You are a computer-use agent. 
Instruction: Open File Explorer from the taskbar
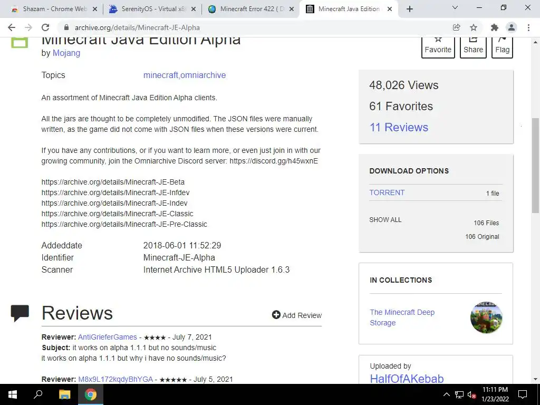pyautogui.click(x=64, y=394)
